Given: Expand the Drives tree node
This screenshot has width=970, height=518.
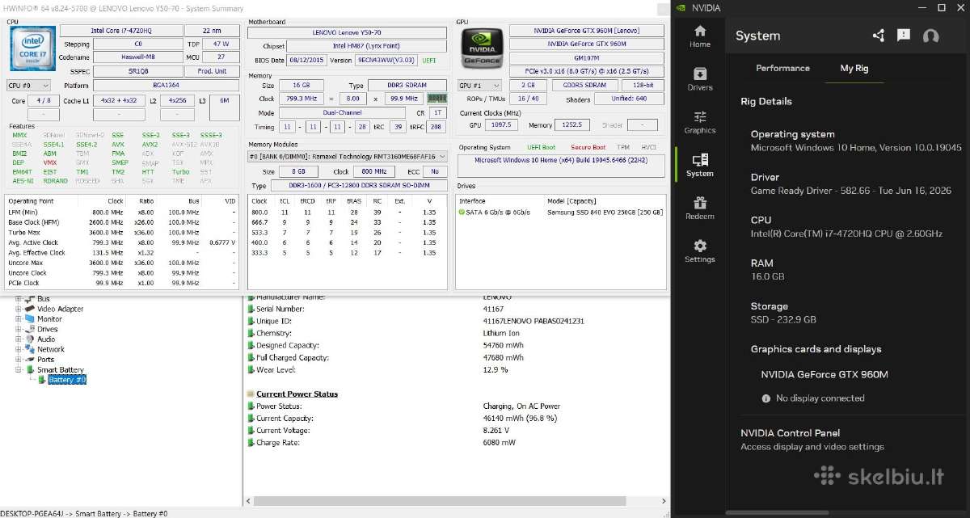Looking at the screenshot, I should point(19,329).
